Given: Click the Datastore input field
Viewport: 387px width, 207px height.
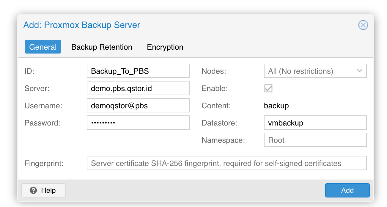Looking at the screenshot, I should click(315, 123).
